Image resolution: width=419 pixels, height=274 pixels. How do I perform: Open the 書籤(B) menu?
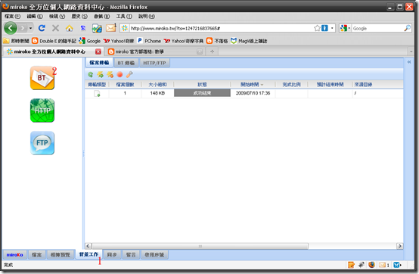[x=101, y=17]
